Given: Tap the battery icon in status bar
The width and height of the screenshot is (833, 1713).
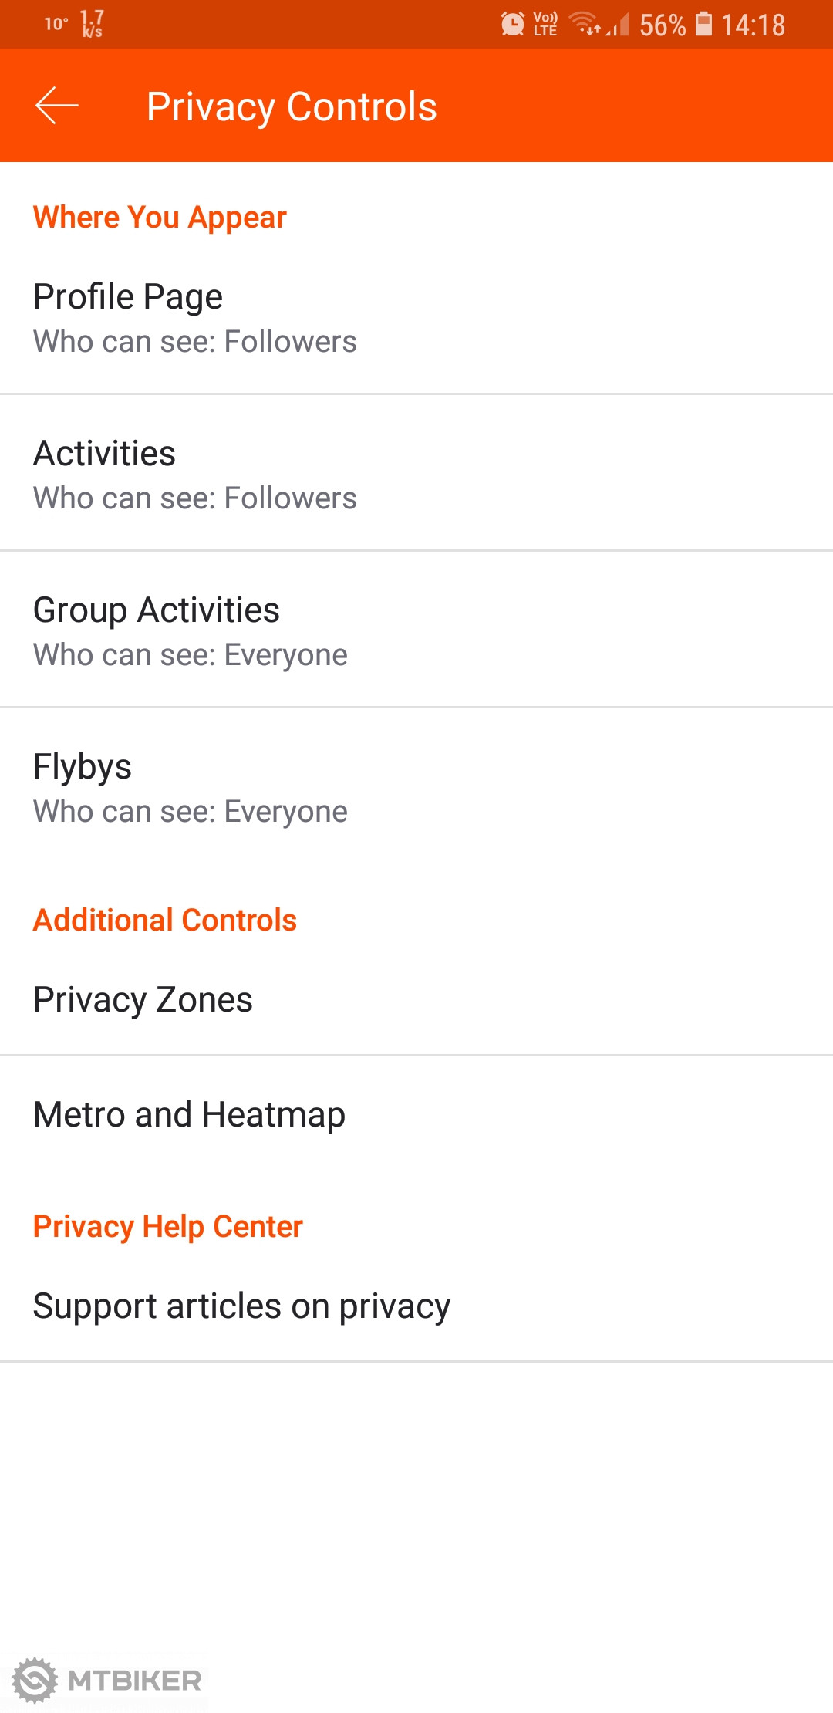Looking at the screenshot, I should coord(703,24).
